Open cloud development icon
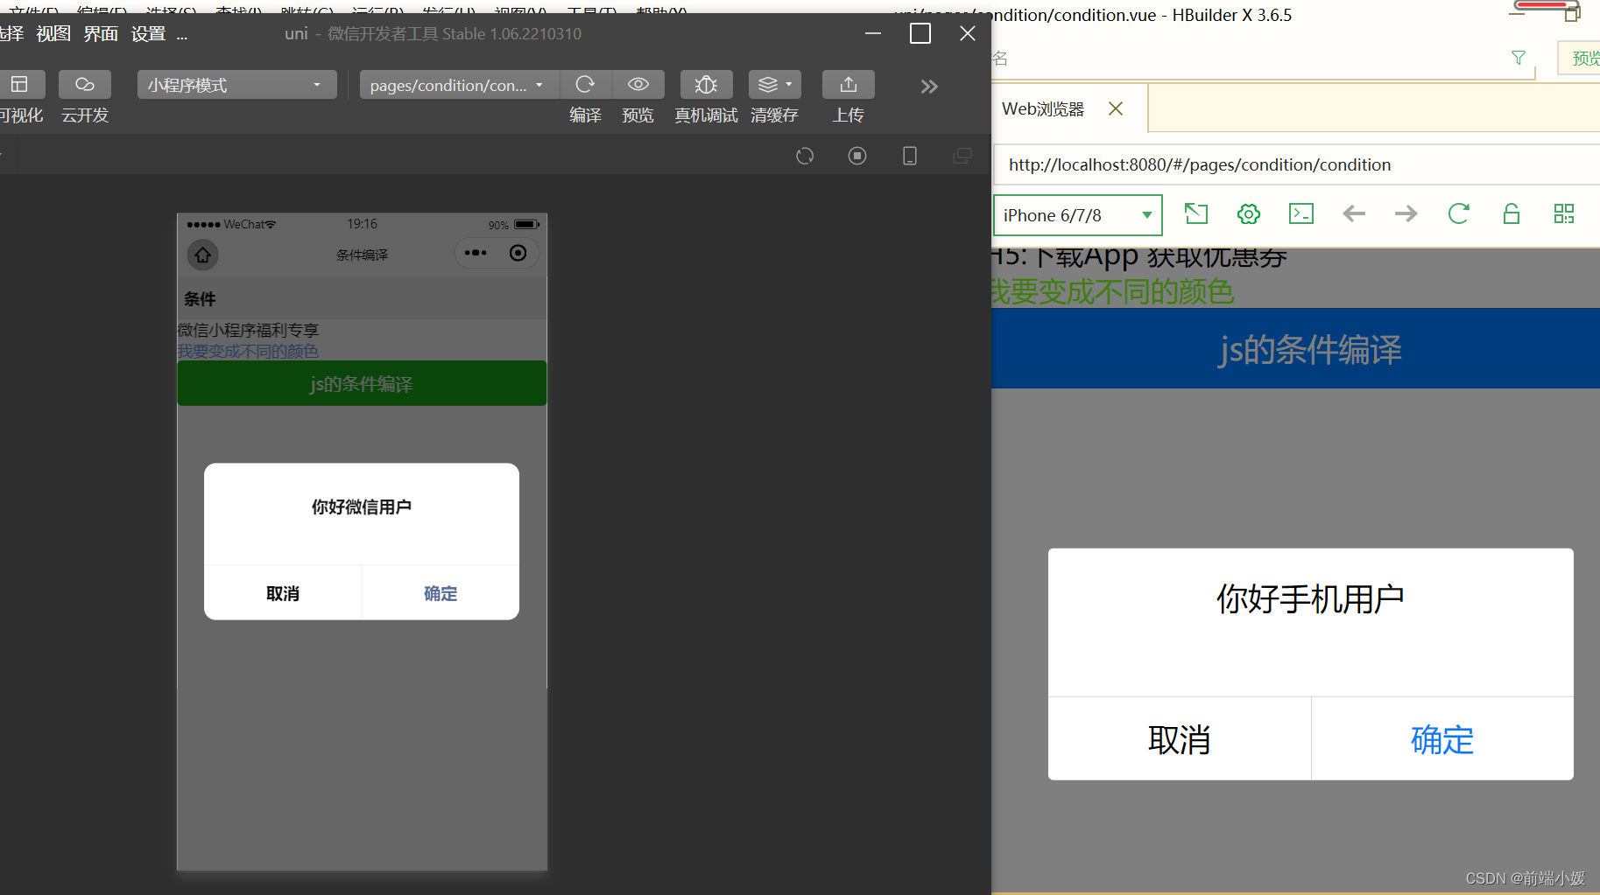The image size is (1600, 895). 85,85
